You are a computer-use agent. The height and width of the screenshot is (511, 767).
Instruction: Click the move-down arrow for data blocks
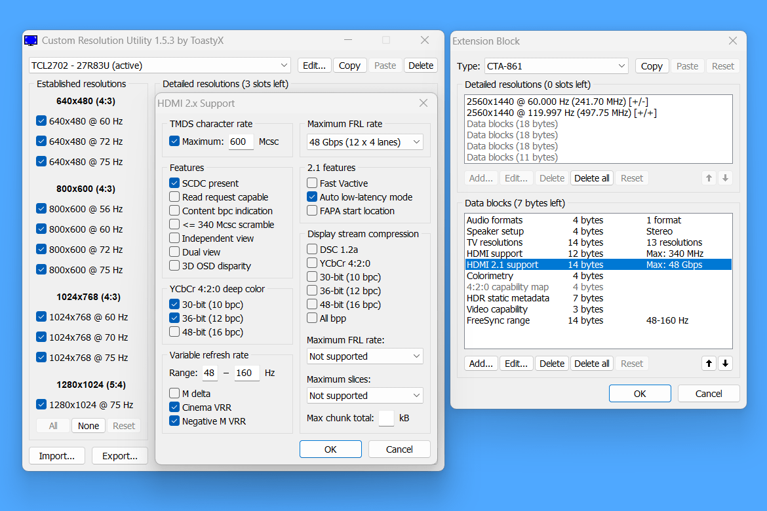coord(725,364)
